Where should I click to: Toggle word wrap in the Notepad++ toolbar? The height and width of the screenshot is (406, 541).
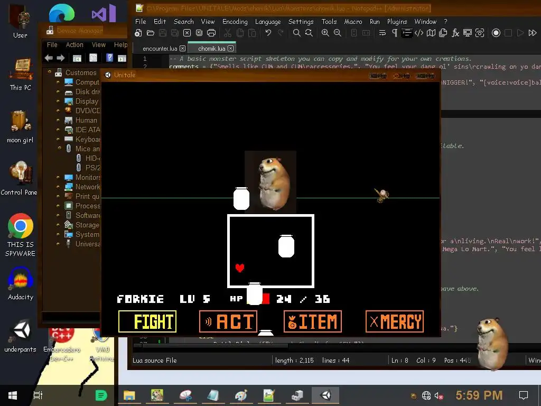[x=383, y=33]
